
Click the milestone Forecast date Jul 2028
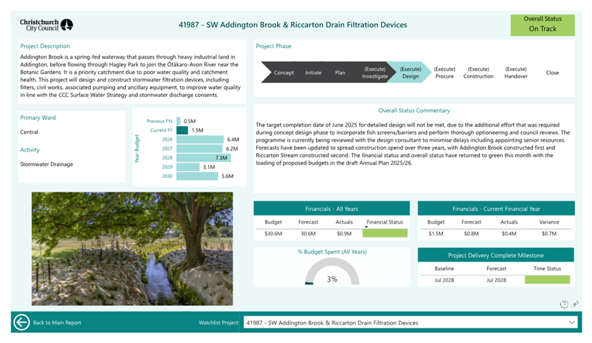(x=496, y=280)
